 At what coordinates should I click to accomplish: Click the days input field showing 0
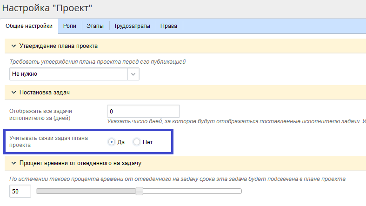(x=143, y=112)
